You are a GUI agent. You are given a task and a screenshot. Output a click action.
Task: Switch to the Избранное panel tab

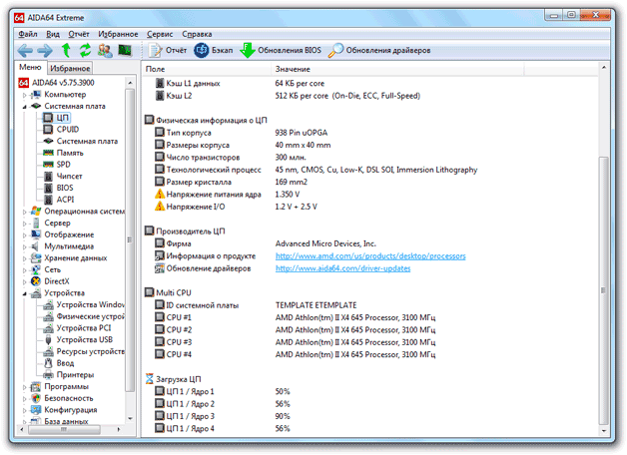(x=70, y=68)
